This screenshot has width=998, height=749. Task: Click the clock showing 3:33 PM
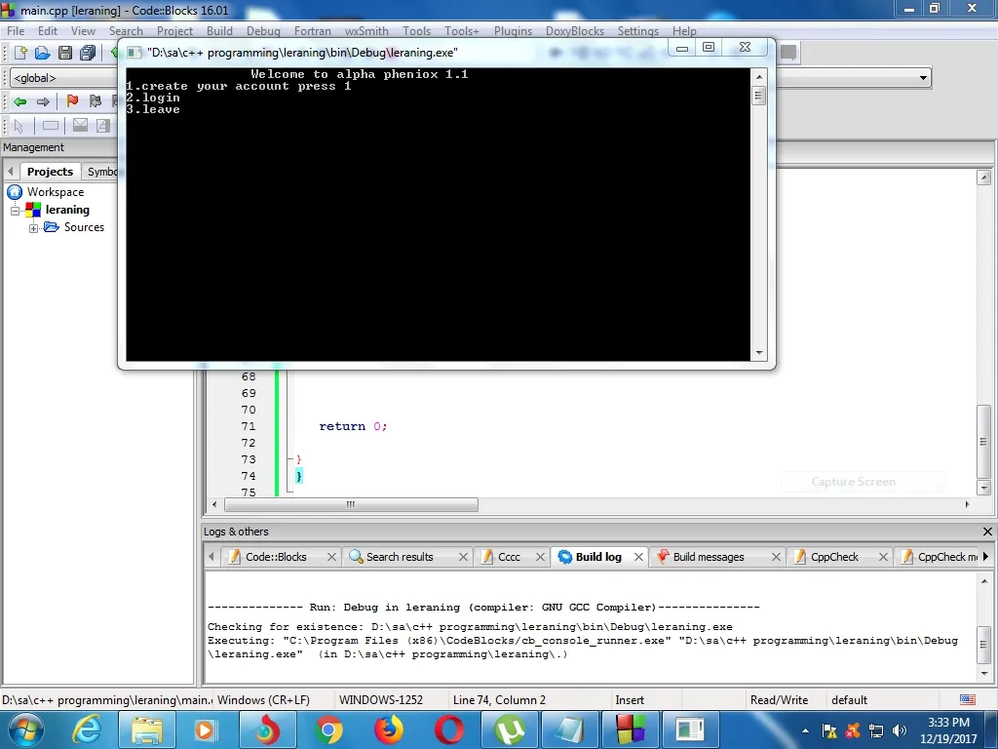point(948,723)
